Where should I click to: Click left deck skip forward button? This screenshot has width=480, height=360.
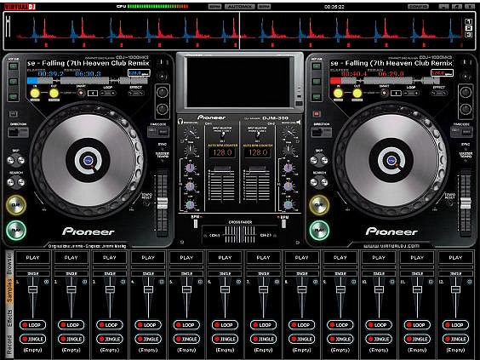(x=21, y=160)
